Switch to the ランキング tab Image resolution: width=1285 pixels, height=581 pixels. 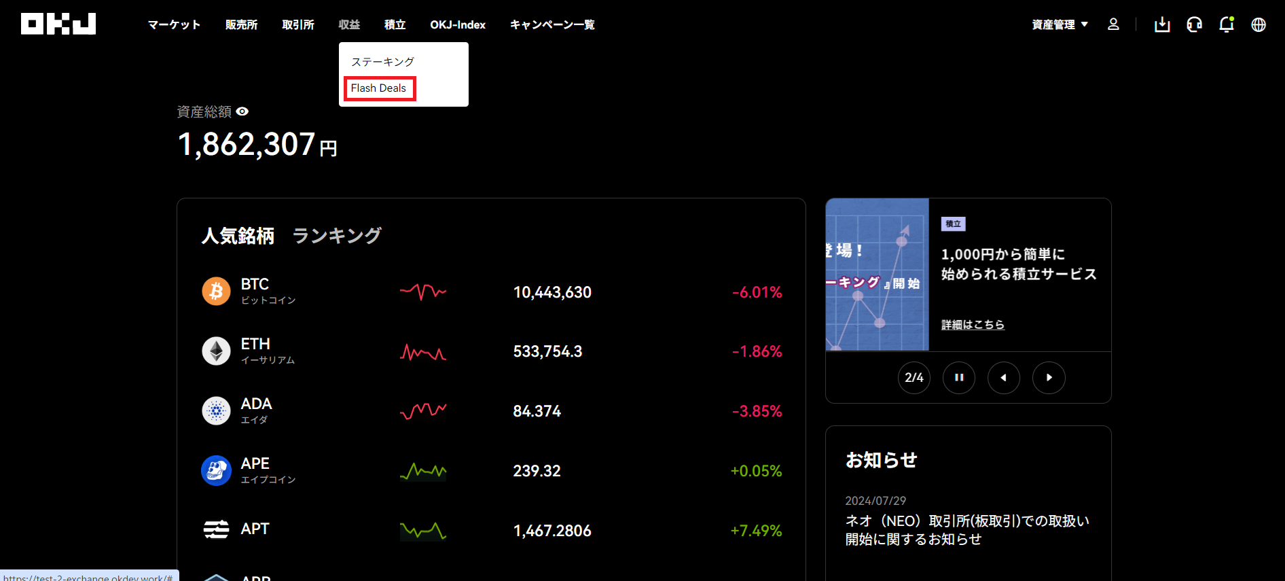337,236
